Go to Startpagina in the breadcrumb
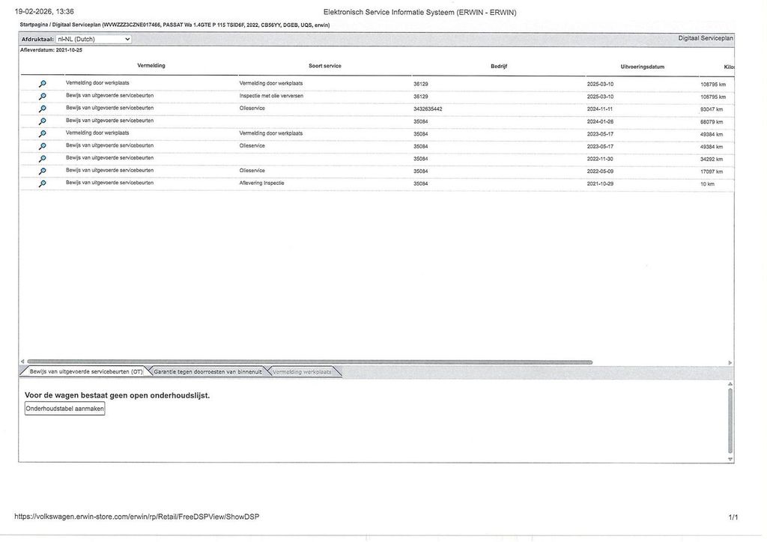 click(34, 25)
